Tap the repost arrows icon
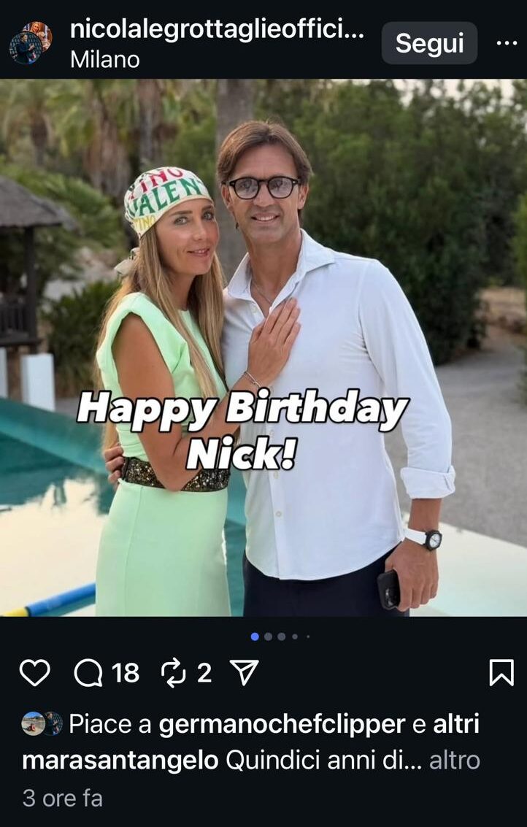Viewport: 527px width, 827px height. [174, 672]
